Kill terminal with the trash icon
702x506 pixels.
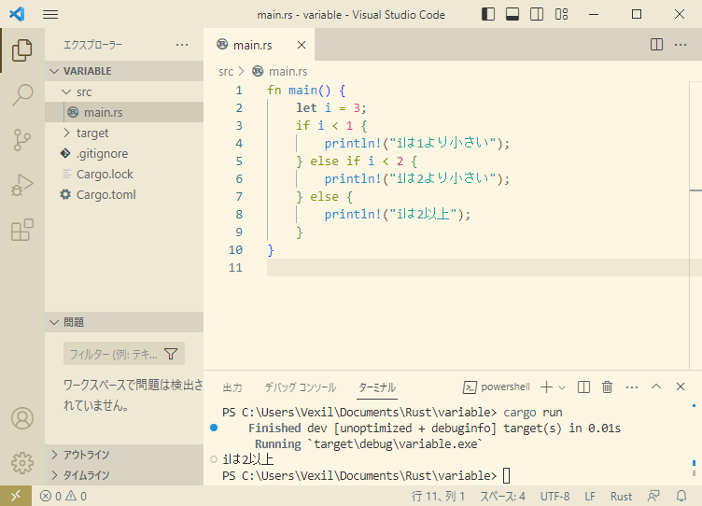coord(607,387)
